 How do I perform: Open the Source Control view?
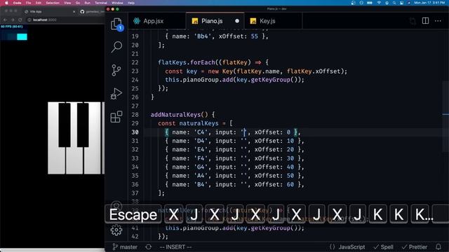(x=116, y=70)
